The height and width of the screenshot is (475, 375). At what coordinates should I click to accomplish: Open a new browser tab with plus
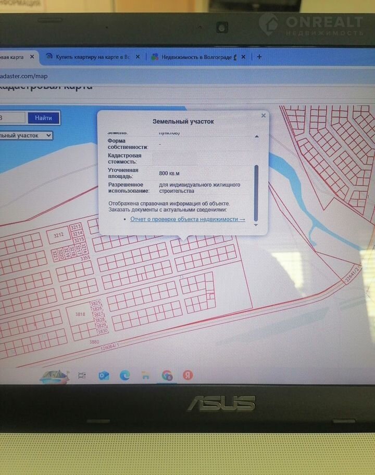[x=259, y=57]
